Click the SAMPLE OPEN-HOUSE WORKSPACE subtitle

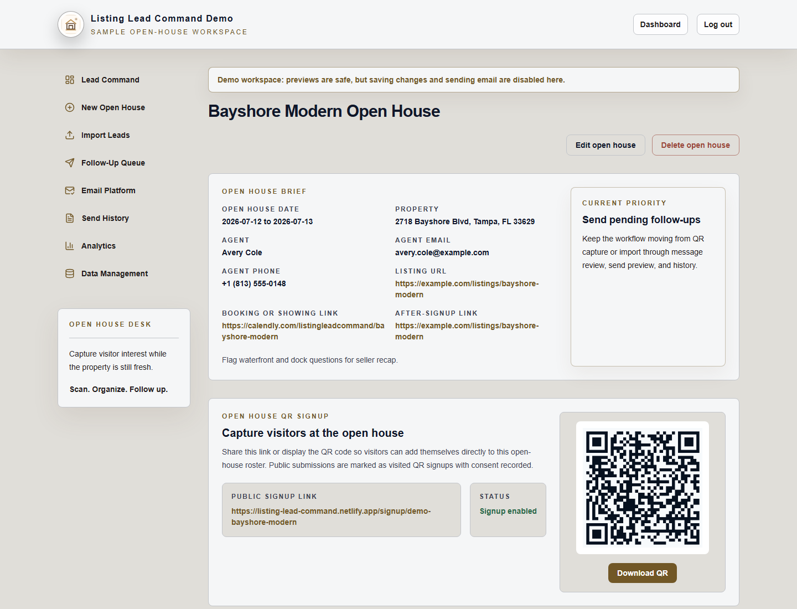tap(169, 32)
